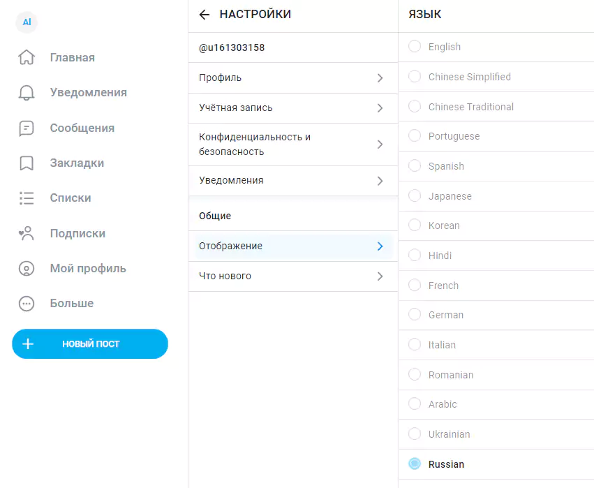
Task: Click the three-dots icon for Больше
Action: (x=27, y=304)
